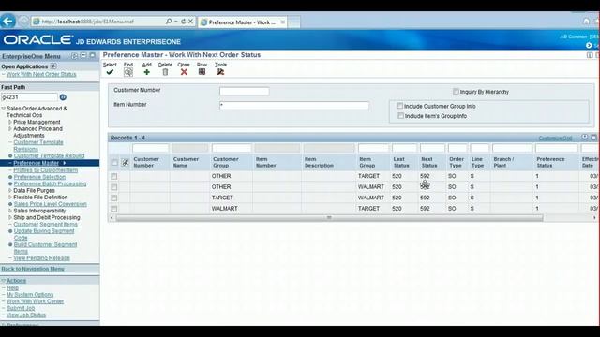Click the grid maximize icon
The height and width of the screenshot is (337, 600).
click(x=593, y=138)
